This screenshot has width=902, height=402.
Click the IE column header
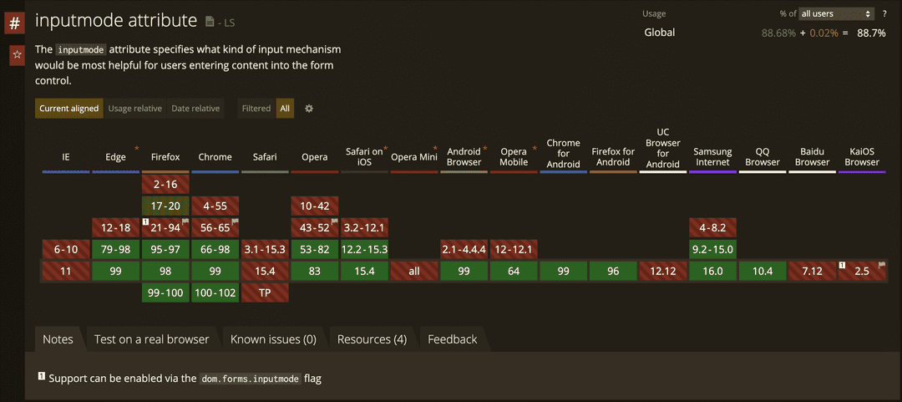click(66, 157)
